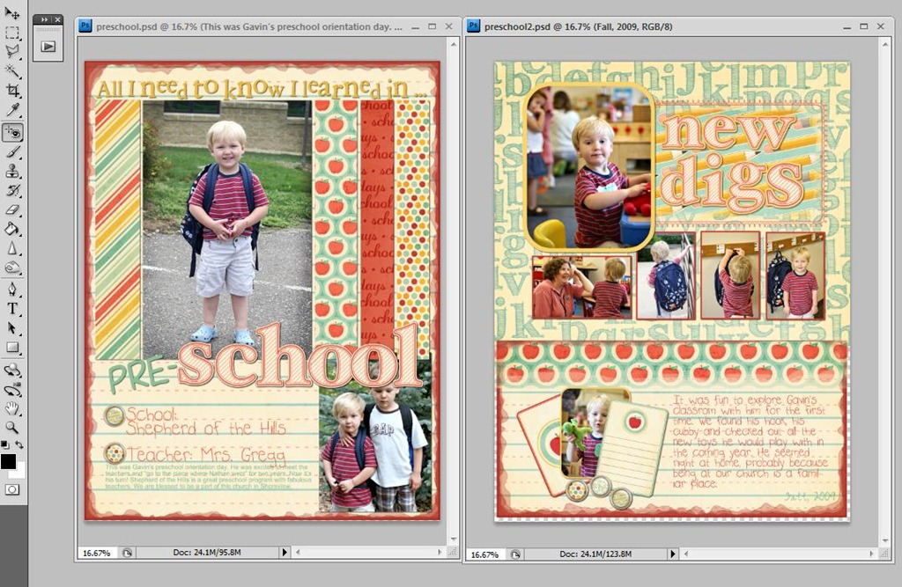Click the Ps icon of preschool2.psd window
The image size is (902, 587).
click(473, 26)
